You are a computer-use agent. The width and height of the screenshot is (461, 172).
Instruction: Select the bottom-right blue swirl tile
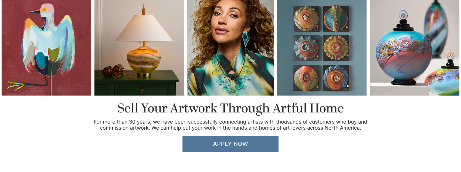click(336, 78)
